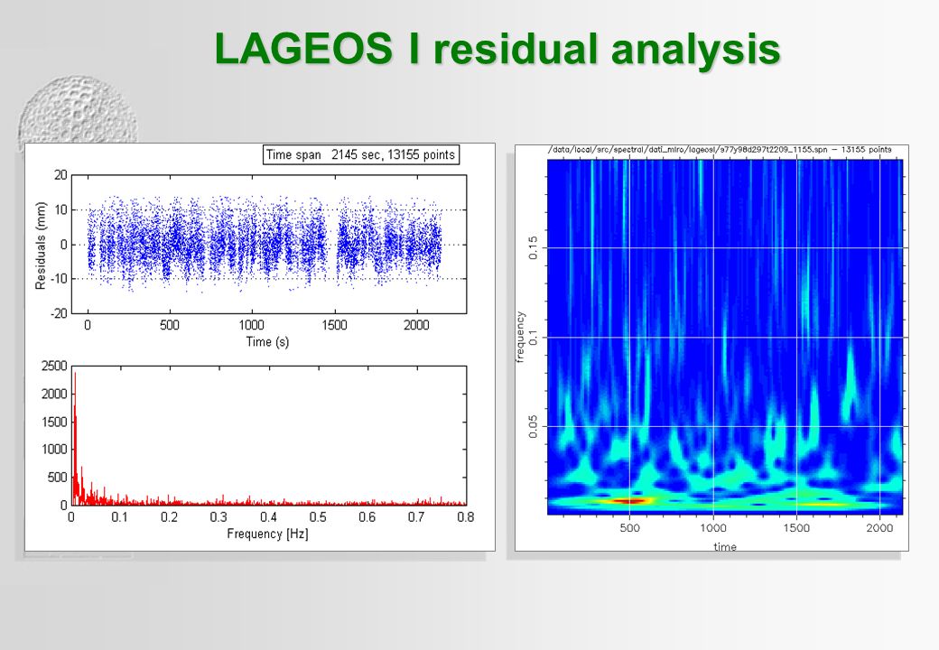Click the file path header above the spectrogram
This screenshot has width=939, height=650.
[x=720, y=150]
